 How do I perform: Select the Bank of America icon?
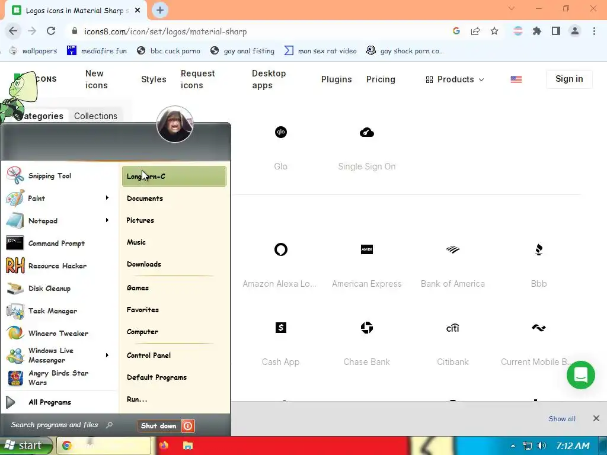point(452,249)
